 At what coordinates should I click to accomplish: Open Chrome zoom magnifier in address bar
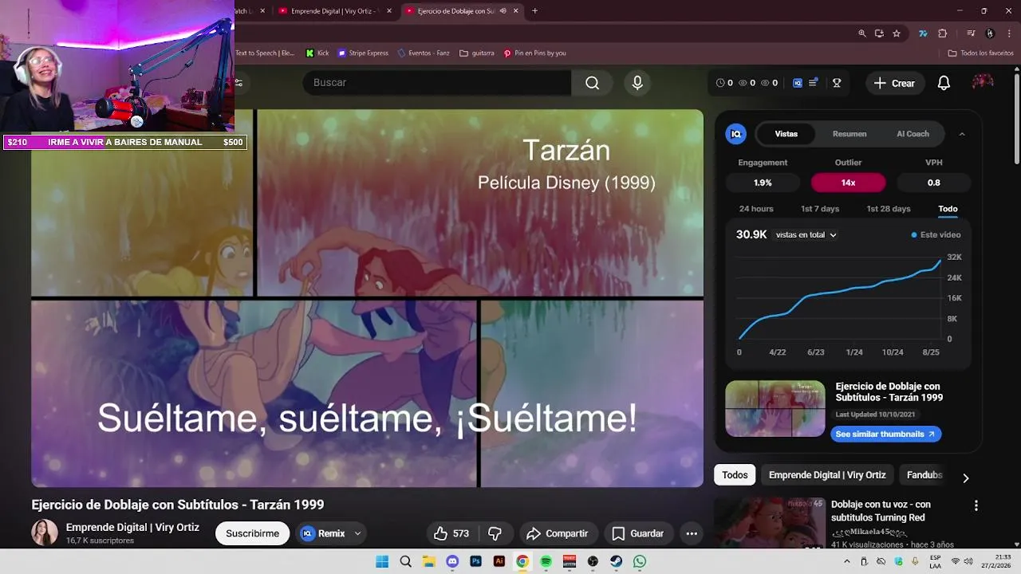tap(862, 33)
